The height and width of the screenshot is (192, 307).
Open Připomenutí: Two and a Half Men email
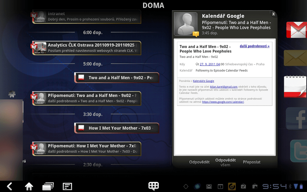87,98
